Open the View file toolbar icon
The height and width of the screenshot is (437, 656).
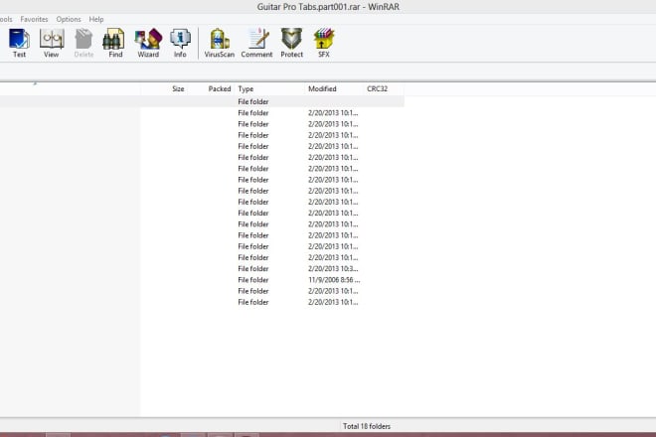52,43
